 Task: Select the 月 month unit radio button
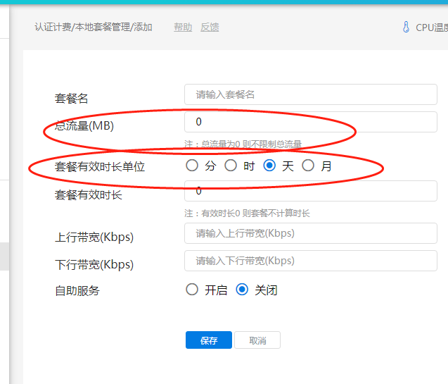click(308, 166)
